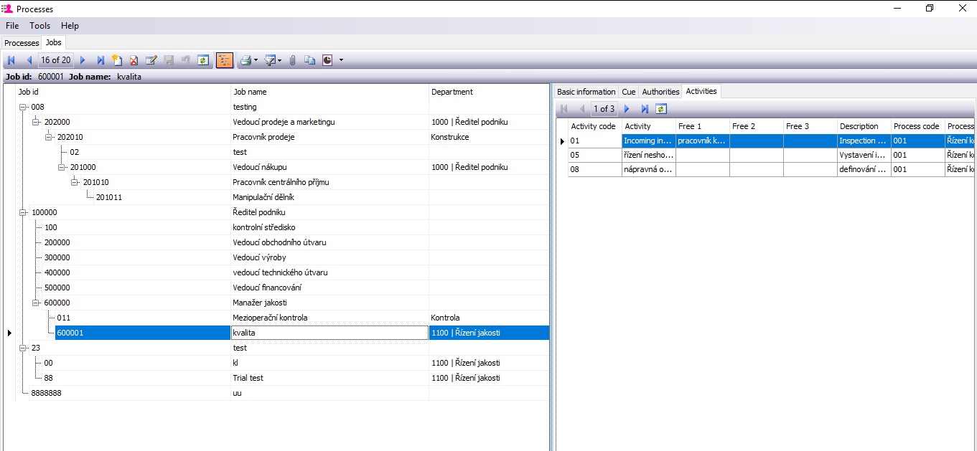Click the copy record icon
The height and width of the screenshot is (451, 977).
pyautogui.click(x=310, y=60)
